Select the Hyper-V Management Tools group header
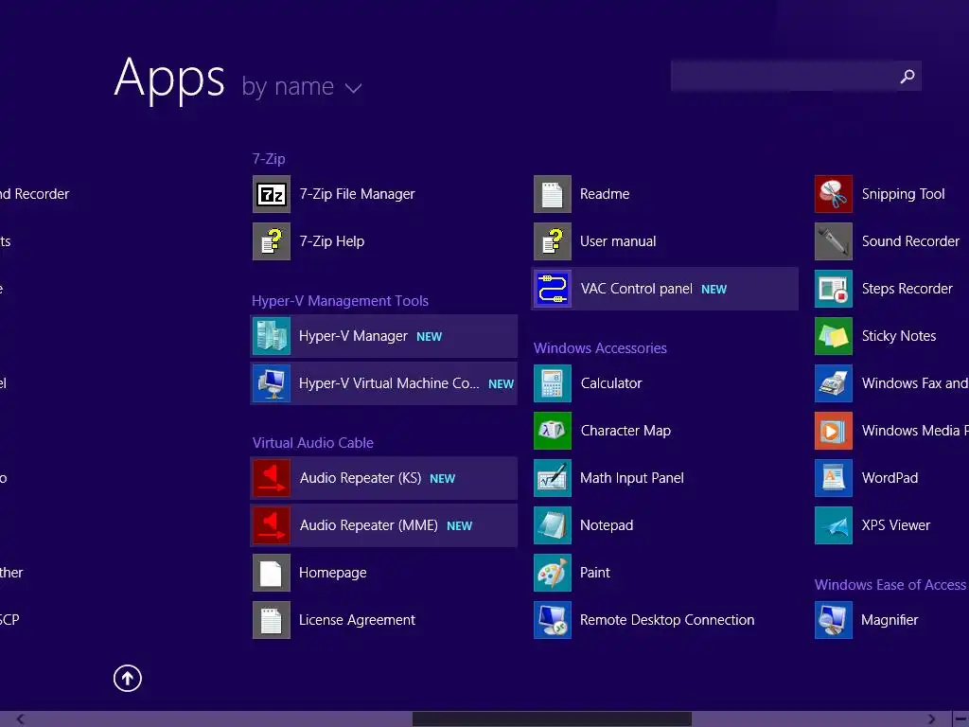Viewport: 969px width, 727px height. click(340, 301)
